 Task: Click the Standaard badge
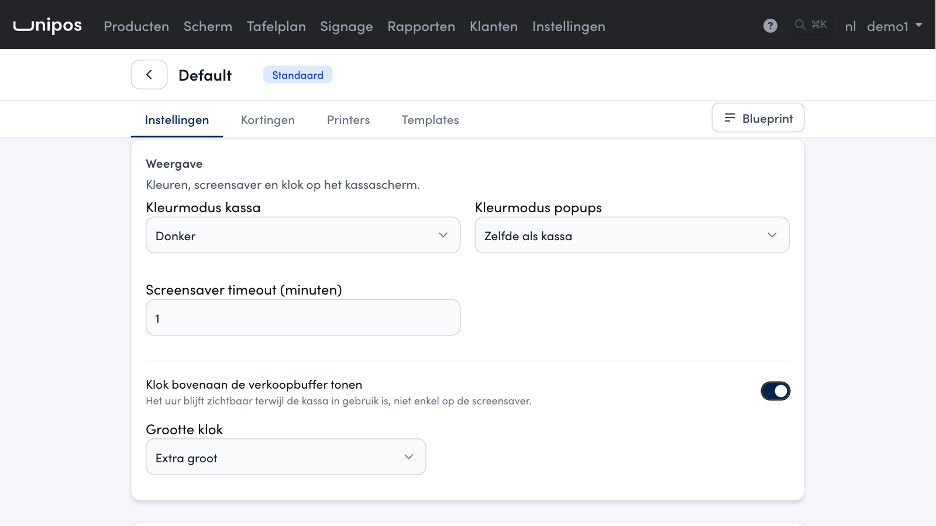tap(298, 75)
